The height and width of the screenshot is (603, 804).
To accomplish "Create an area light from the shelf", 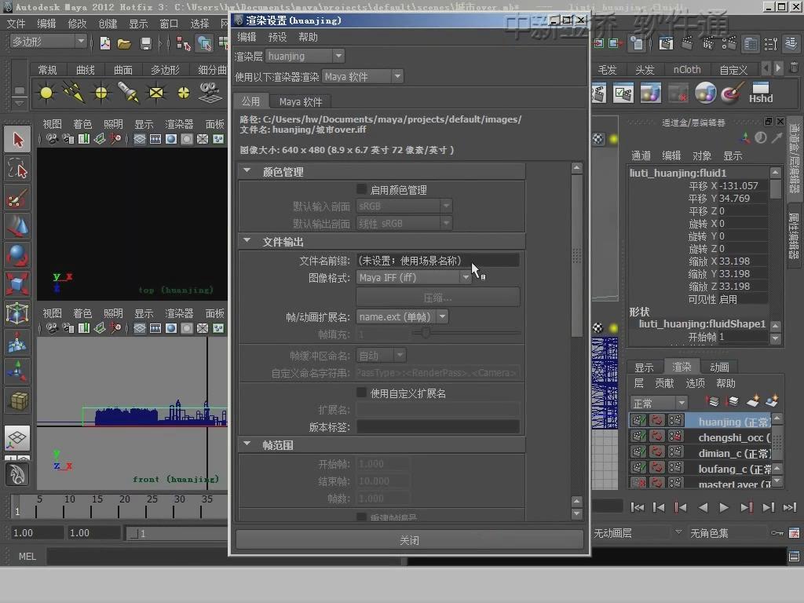I will (x=156, y=93).
